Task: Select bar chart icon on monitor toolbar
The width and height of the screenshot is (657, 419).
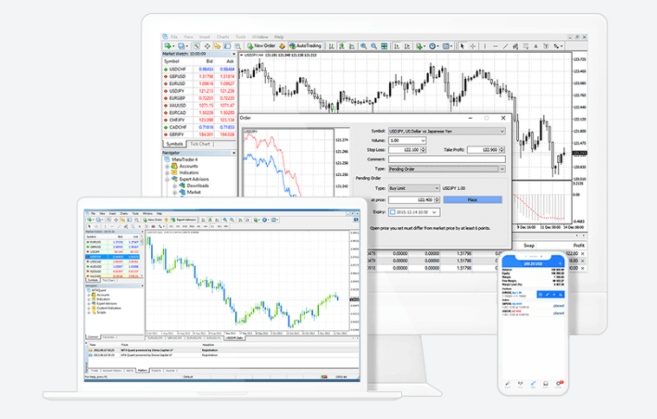Action: (x=332, y=46)
